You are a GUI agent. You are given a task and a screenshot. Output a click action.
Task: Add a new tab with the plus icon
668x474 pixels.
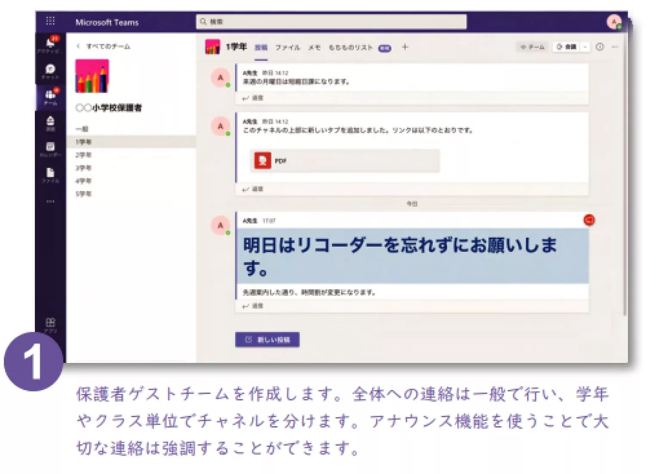pyautogui.click(x=405, y=47)
